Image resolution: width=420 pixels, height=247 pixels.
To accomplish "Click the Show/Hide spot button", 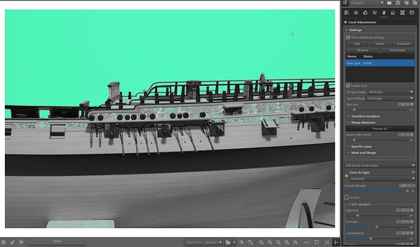I will pos(397,50).
